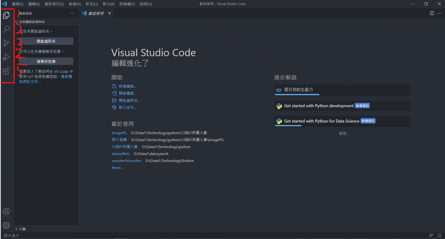
Task: Open the 提升您的生產力 walkthrough
Action: 342,90
